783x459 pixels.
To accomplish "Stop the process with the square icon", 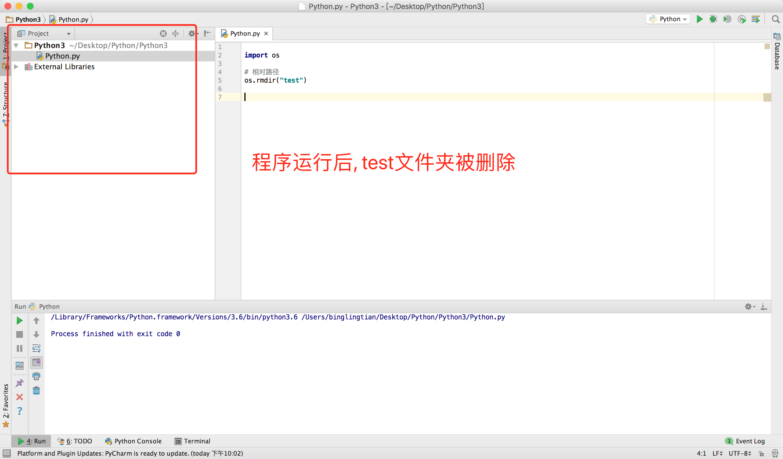I will (20, 334).
